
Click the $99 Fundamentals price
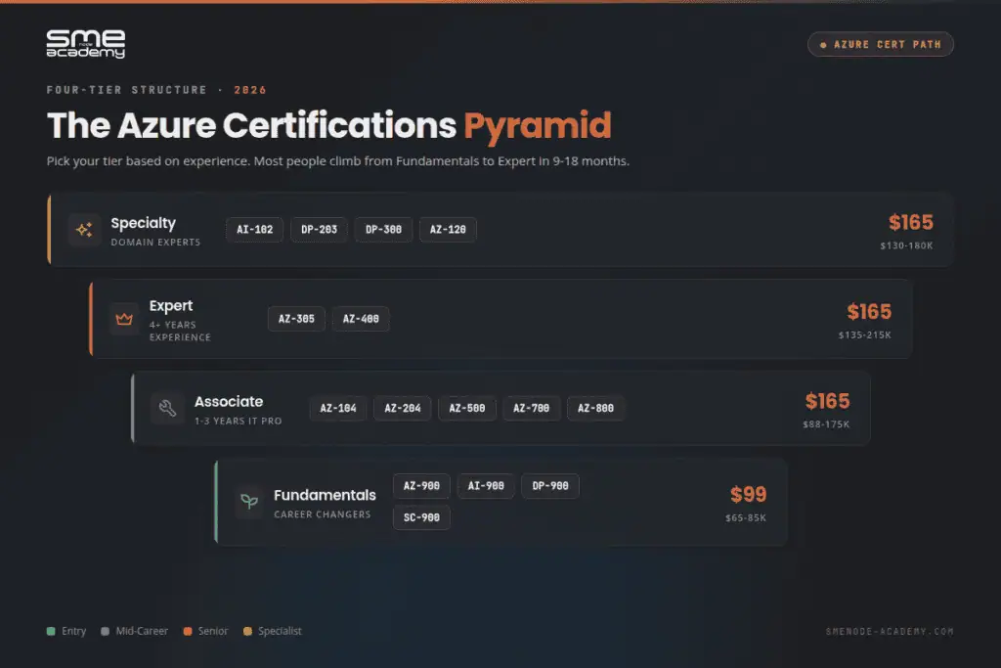pyautogui.click(x=748, y=494)
